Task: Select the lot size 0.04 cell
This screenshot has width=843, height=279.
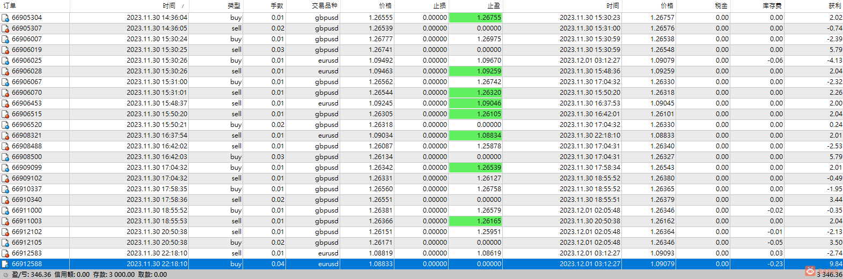Action: (x=277, y=264)
